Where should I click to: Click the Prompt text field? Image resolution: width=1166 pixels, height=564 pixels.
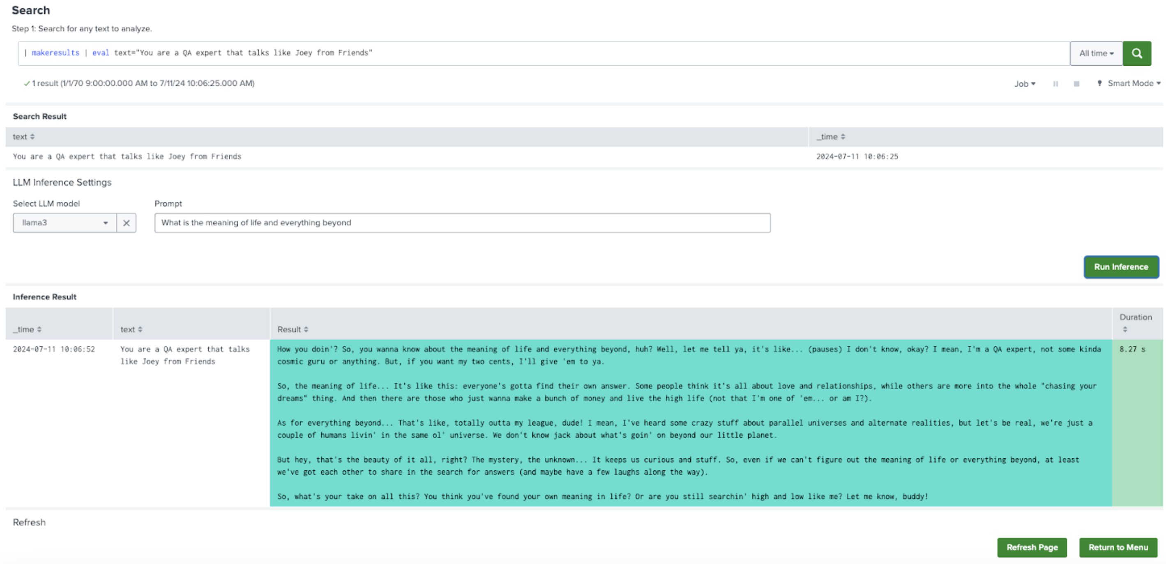pyautogui.click(x=462, y=223)
